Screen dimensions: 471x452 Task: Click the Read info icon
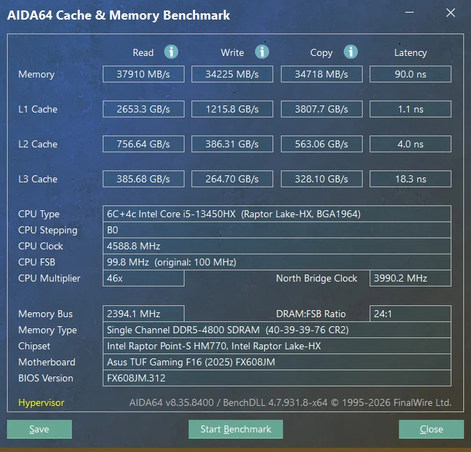click(x=171, y=52)
